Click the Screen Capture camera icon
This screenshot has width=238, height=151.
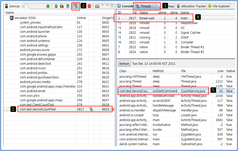coord(97,6)
